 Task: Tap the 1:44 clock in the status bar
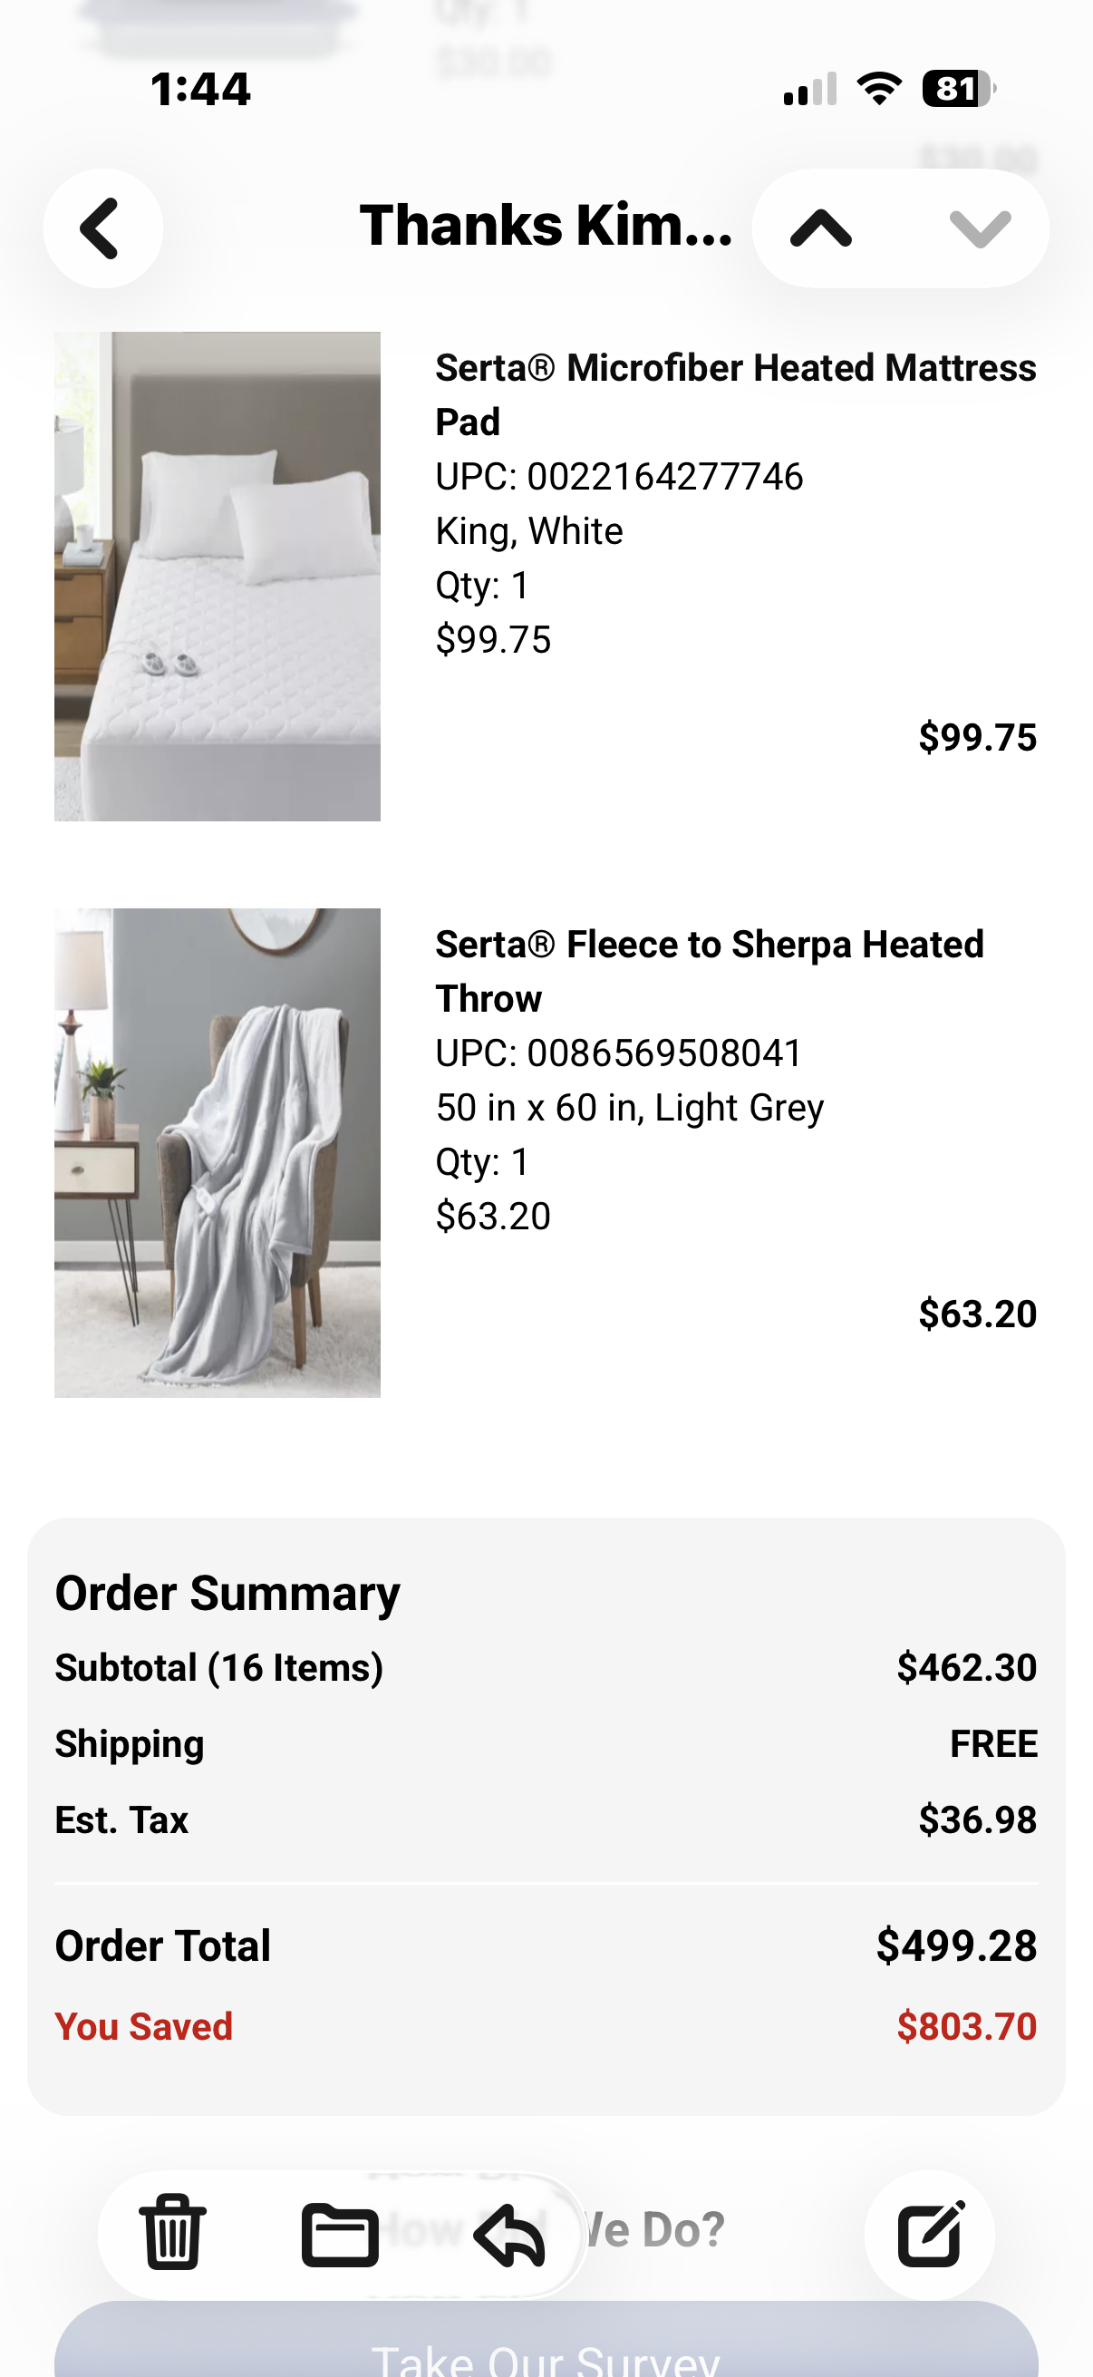(x=200, y=90)
